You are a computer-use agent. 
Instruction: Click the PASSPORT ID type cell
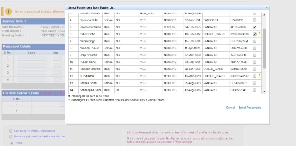pos(211,20)
